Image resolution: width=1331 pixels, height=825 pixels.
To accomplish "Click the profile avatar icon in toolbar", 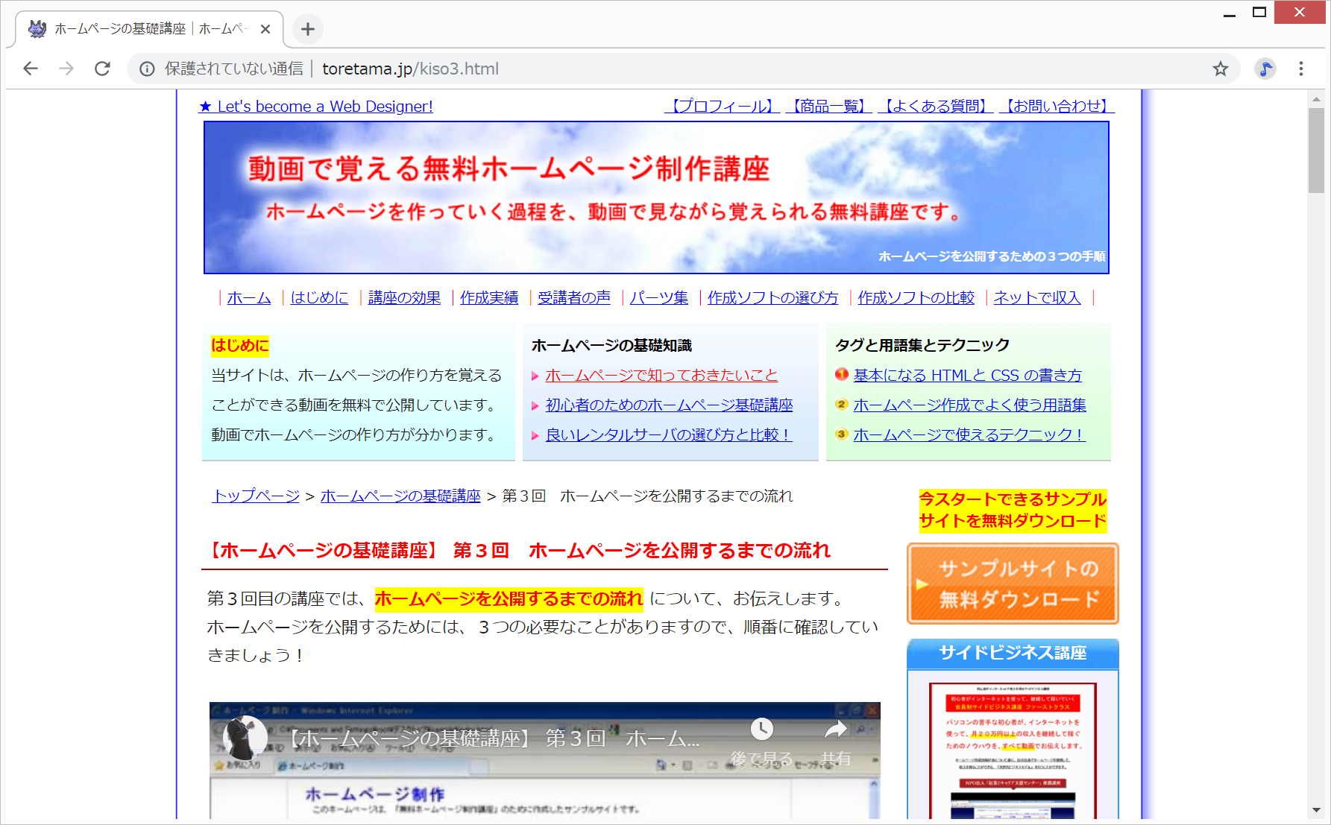I will coord(1265,69).
